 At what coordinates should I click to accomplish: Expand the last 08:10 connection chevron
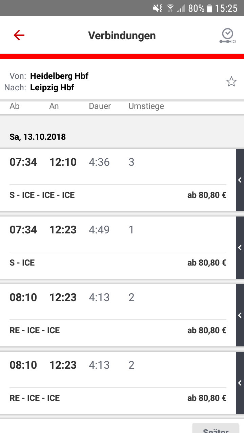(x=240, y=383)
